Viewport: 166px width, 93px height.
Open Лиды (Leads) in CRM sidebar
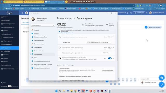click(x=7, y=34)
